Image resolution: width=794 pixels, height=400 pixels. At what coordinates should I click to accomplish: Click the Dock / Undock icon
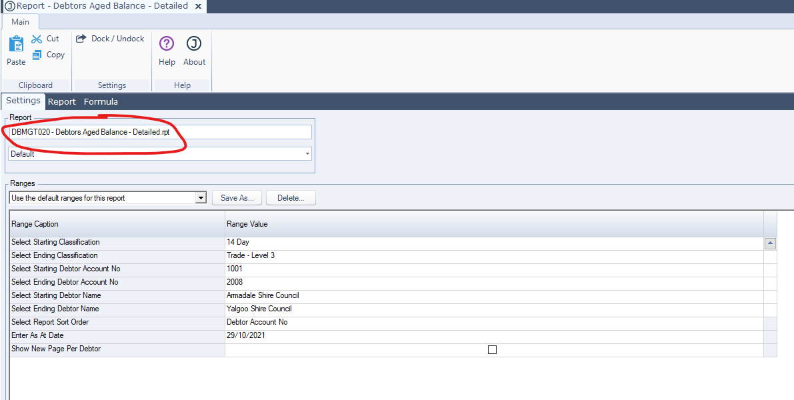coord(81,39)
